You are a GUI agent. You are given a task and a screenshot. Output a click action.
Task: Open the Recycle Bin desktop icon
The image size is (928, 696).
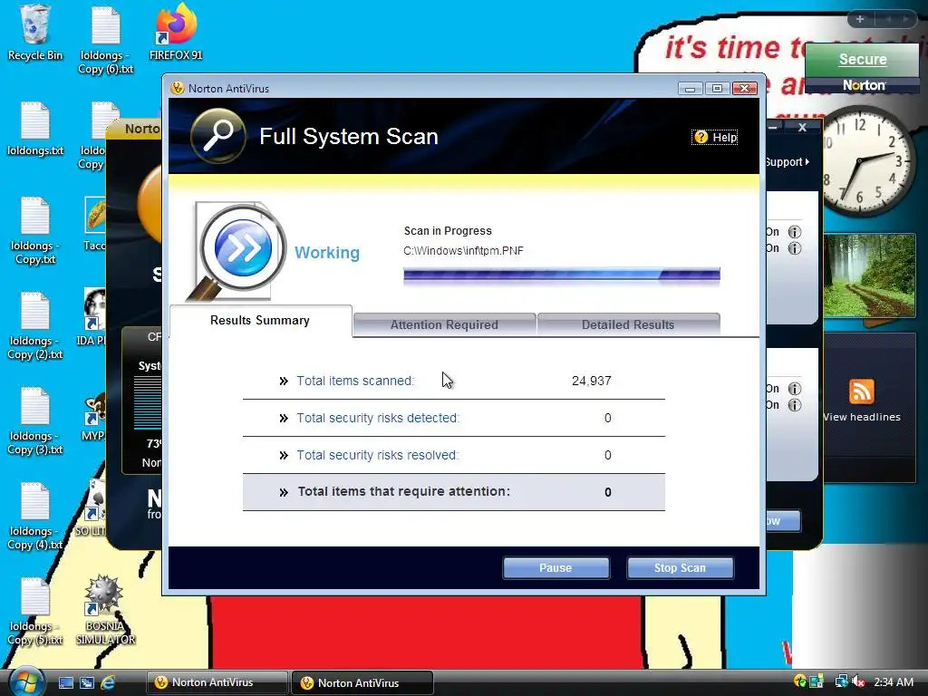pyautogui.click(x=35, y=33)
